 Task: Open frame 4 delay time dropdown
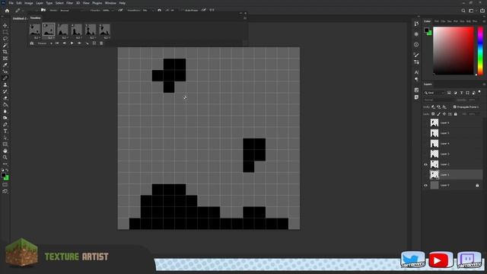click(x=78, y=37)
